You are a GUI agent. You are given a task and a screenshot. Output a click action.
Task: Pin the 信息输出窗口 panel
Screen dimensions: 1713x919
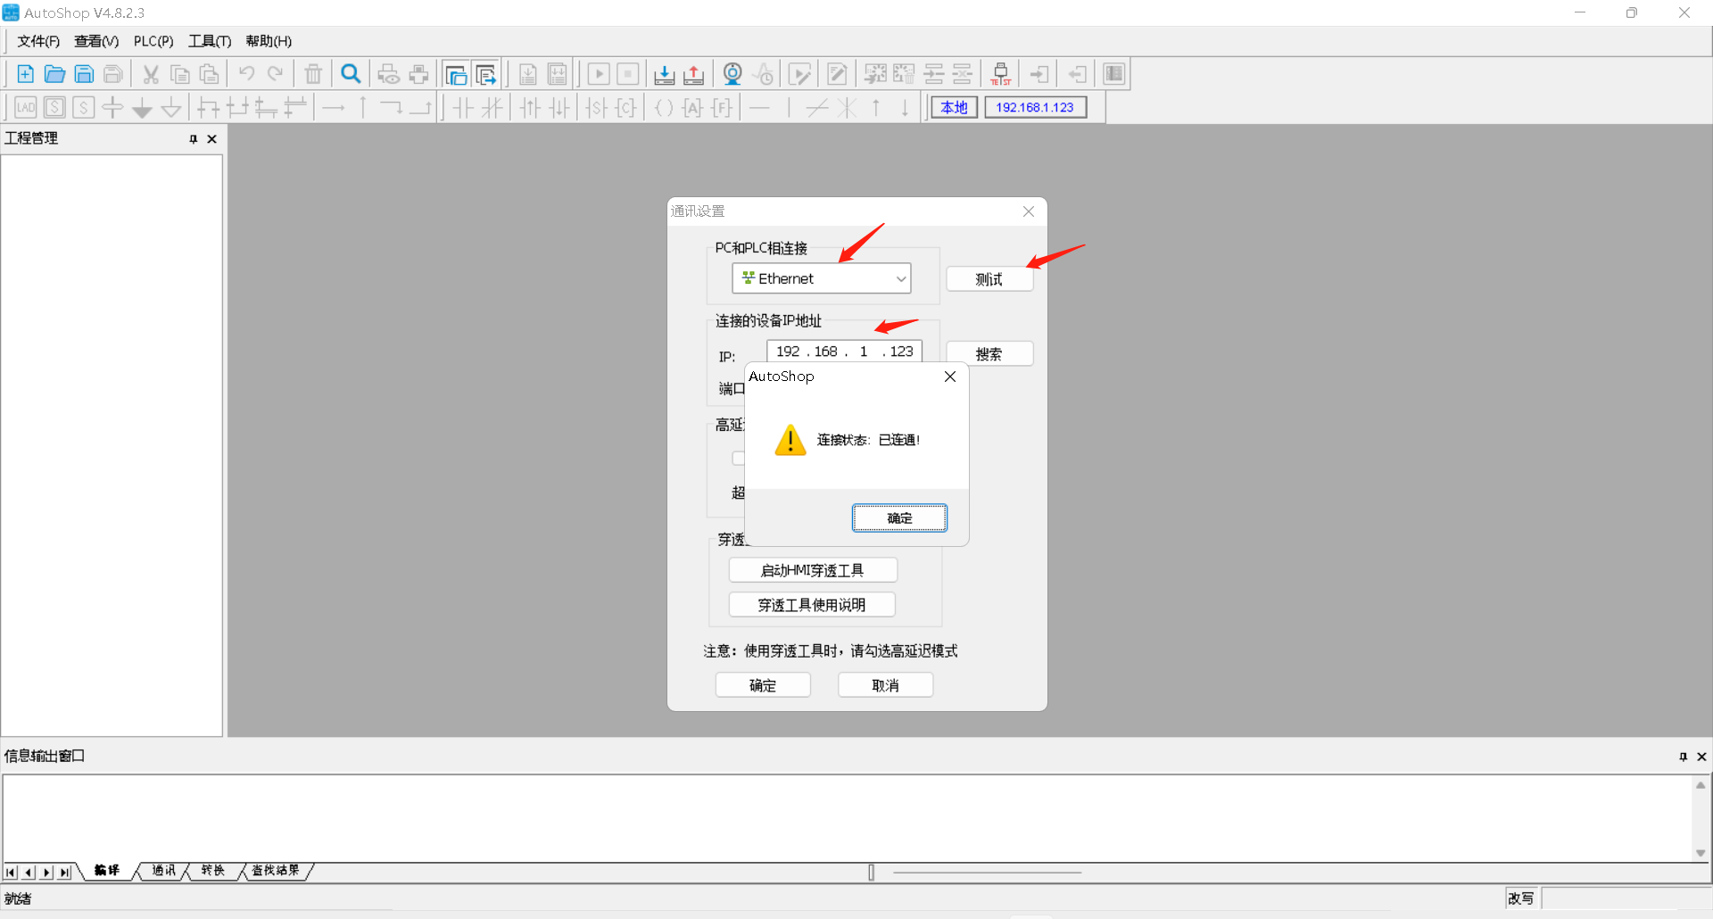tap(1684, 757)
